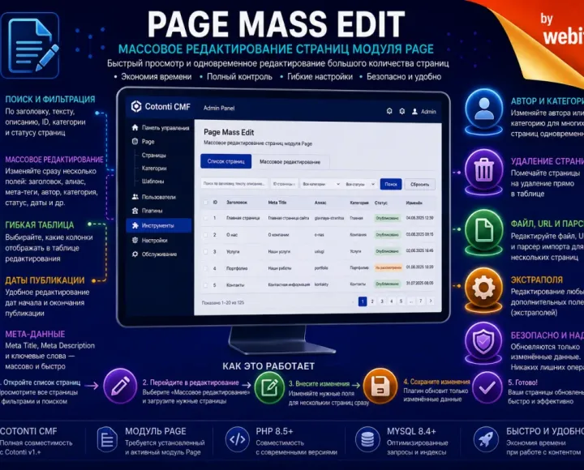Select Страницы under Page
Screen dimensions: 584x470
[x=154, y=155]
